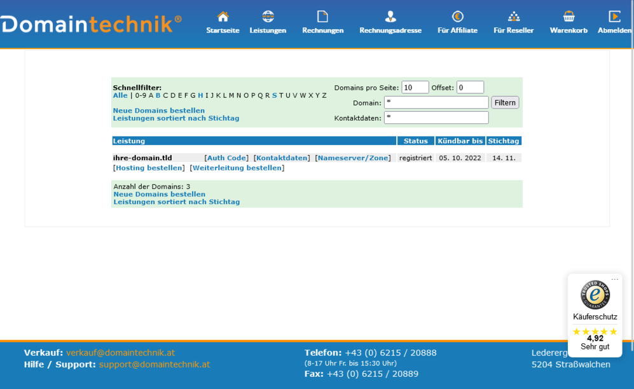Click the 'Stichtag' column header

point(504,141)
